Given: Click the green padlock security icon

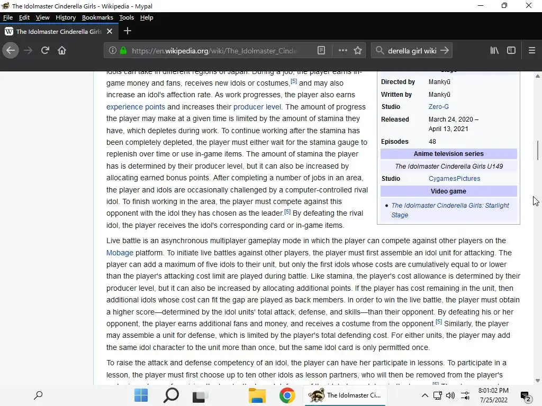Looking at the screenshot, I should click(x=123, y=50).
